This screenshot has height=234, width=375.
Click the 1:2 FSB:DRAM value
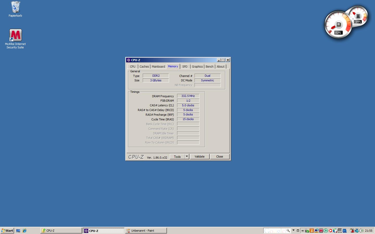coord(188,101)
